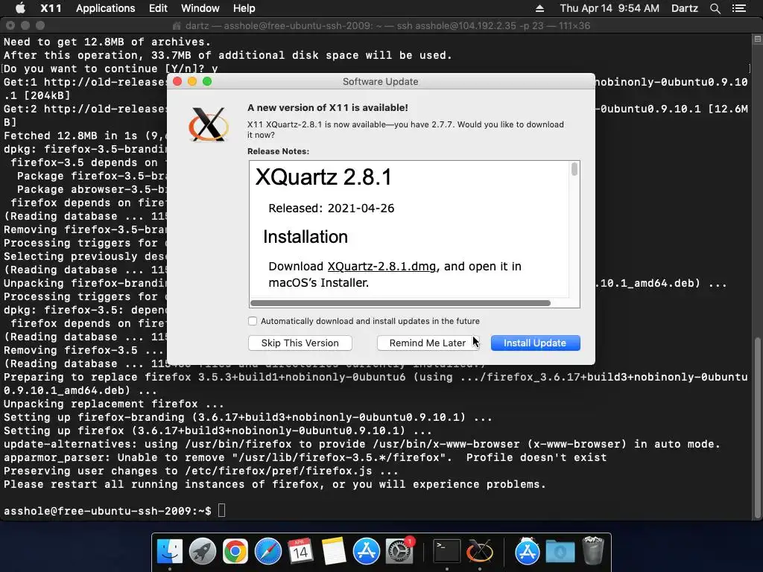This screenshot has width=763, height=572.
Task: Open the Help menu
Action: (244, 8)
